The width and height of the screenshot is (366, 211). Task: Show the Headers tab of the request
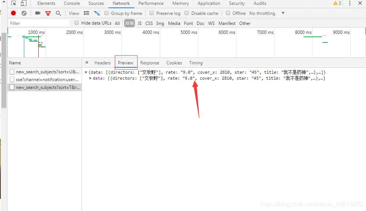102,63
